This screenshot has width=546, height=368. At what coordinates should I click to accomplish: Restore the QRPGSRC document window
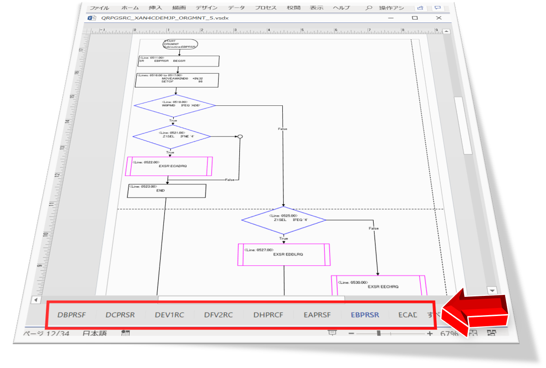[415, 18]
